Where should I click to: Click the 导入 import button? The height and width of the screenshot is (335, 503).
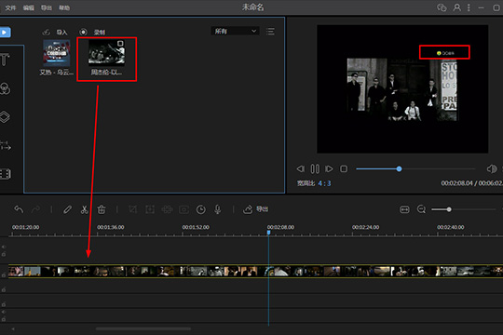tap(55, 32)
